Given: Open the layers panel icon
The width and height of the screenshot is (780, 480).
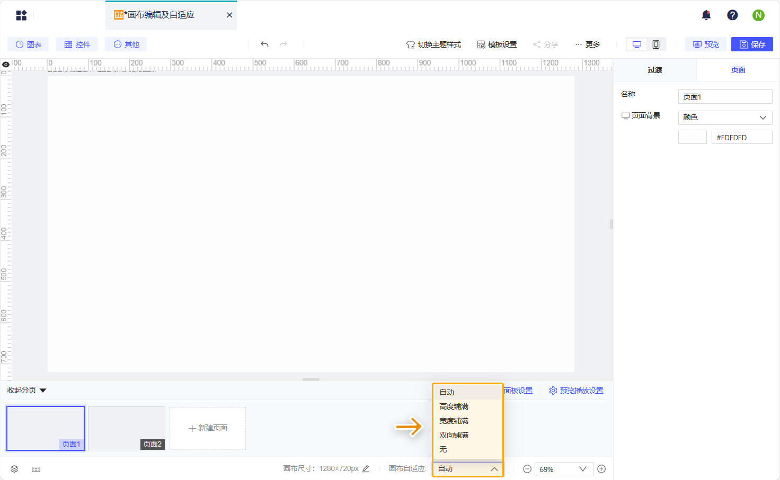Looking at the screenshot, I should pos(14,469).
